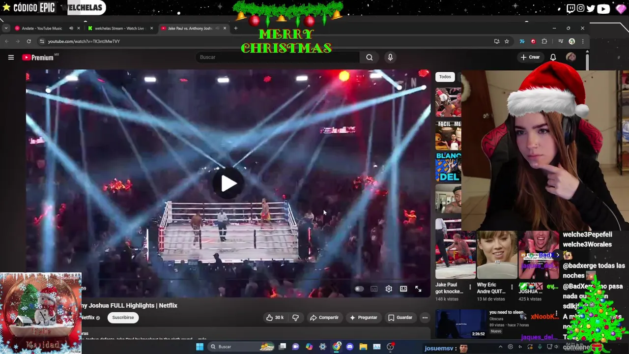629x354 pixels.
Task: Go back in browser history
Action: point(7,41)
